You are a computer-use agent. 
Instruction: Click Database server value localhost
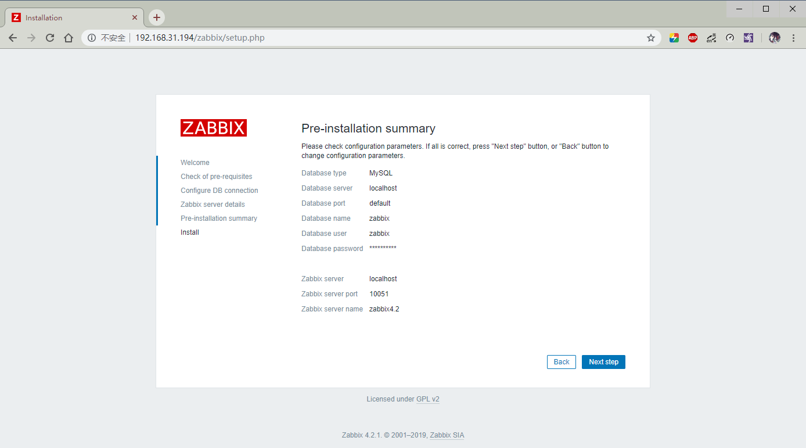coord(383,188)
